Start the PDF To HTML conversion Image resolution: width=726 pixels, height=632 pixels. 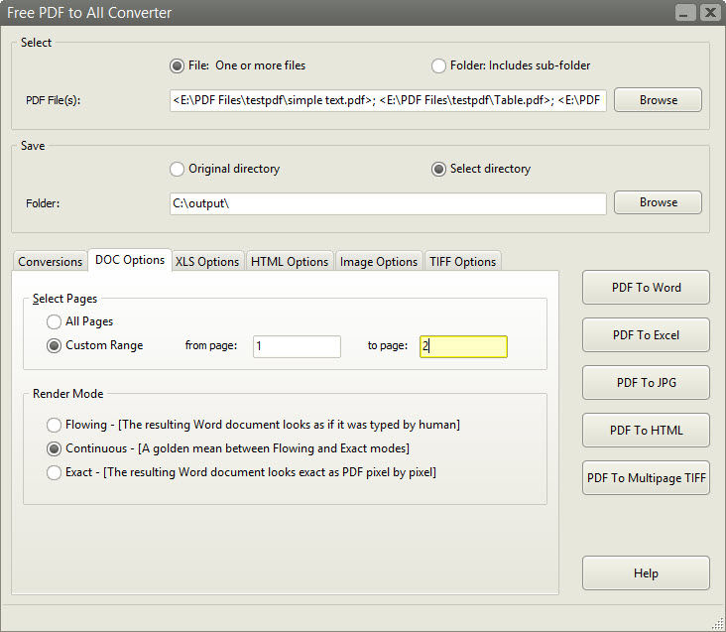[x=646, y=431]
